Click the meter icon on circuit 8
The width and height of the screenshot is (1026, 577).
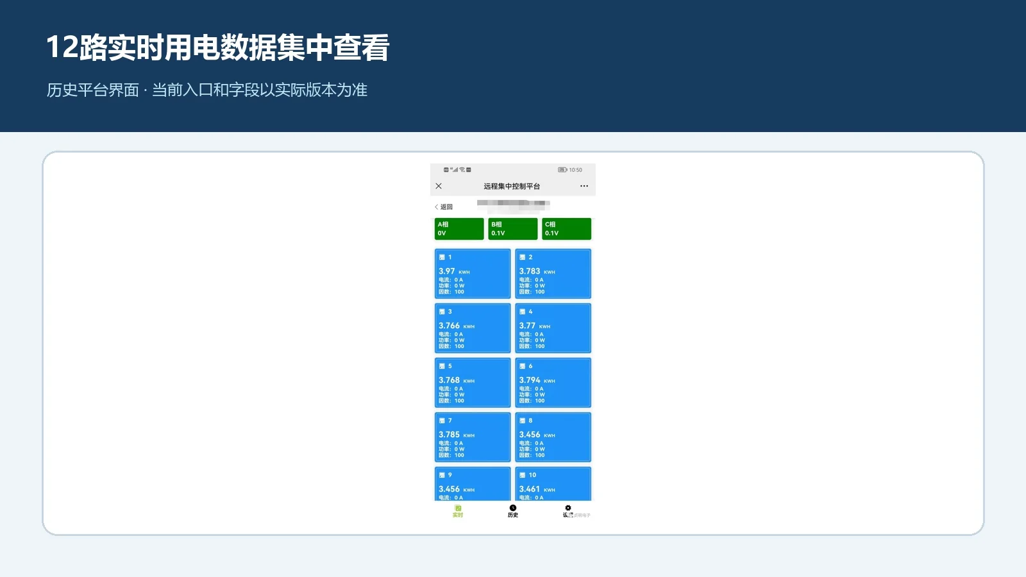point(523,421)
